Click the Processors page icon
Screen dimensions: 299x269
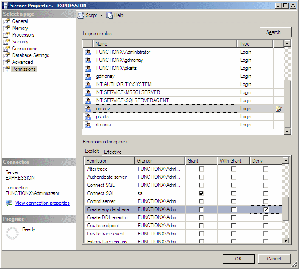coord(7,35)
